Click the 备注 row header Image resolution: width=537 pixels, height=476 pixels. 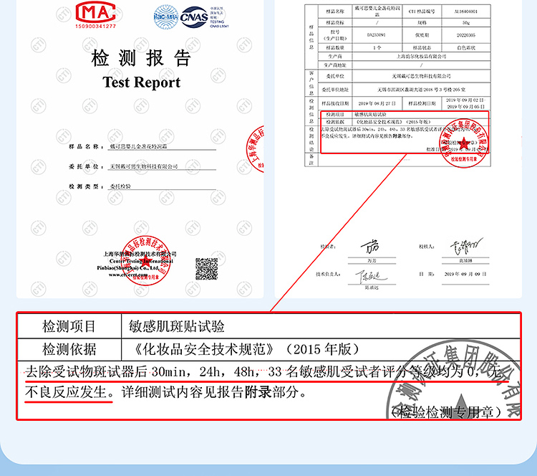(311, 160)
